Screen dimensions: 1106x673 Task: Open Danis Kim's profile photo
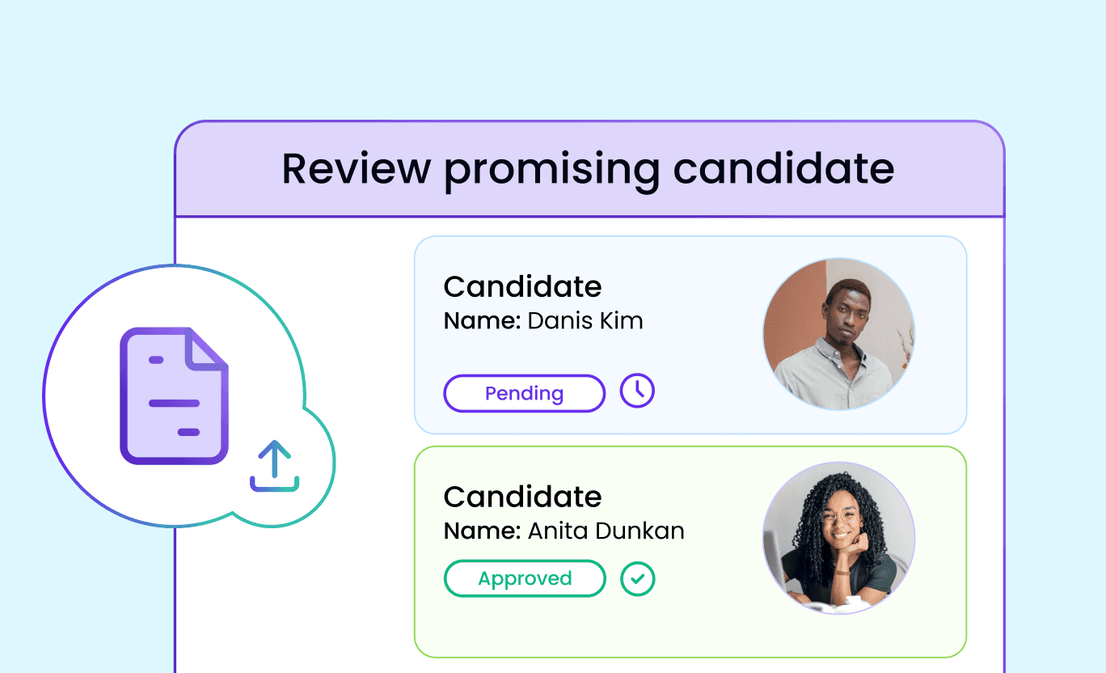coord(838,334)
